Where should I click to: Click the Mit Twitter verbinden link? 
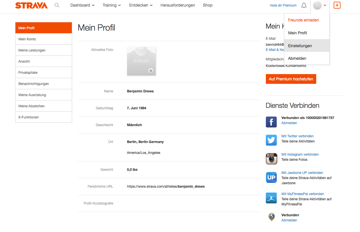point(297,136)
